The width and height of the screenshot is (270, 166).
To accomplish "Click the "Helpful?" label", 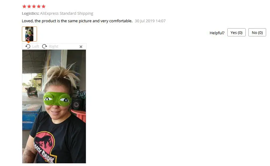I will click(x=217, y=33).
